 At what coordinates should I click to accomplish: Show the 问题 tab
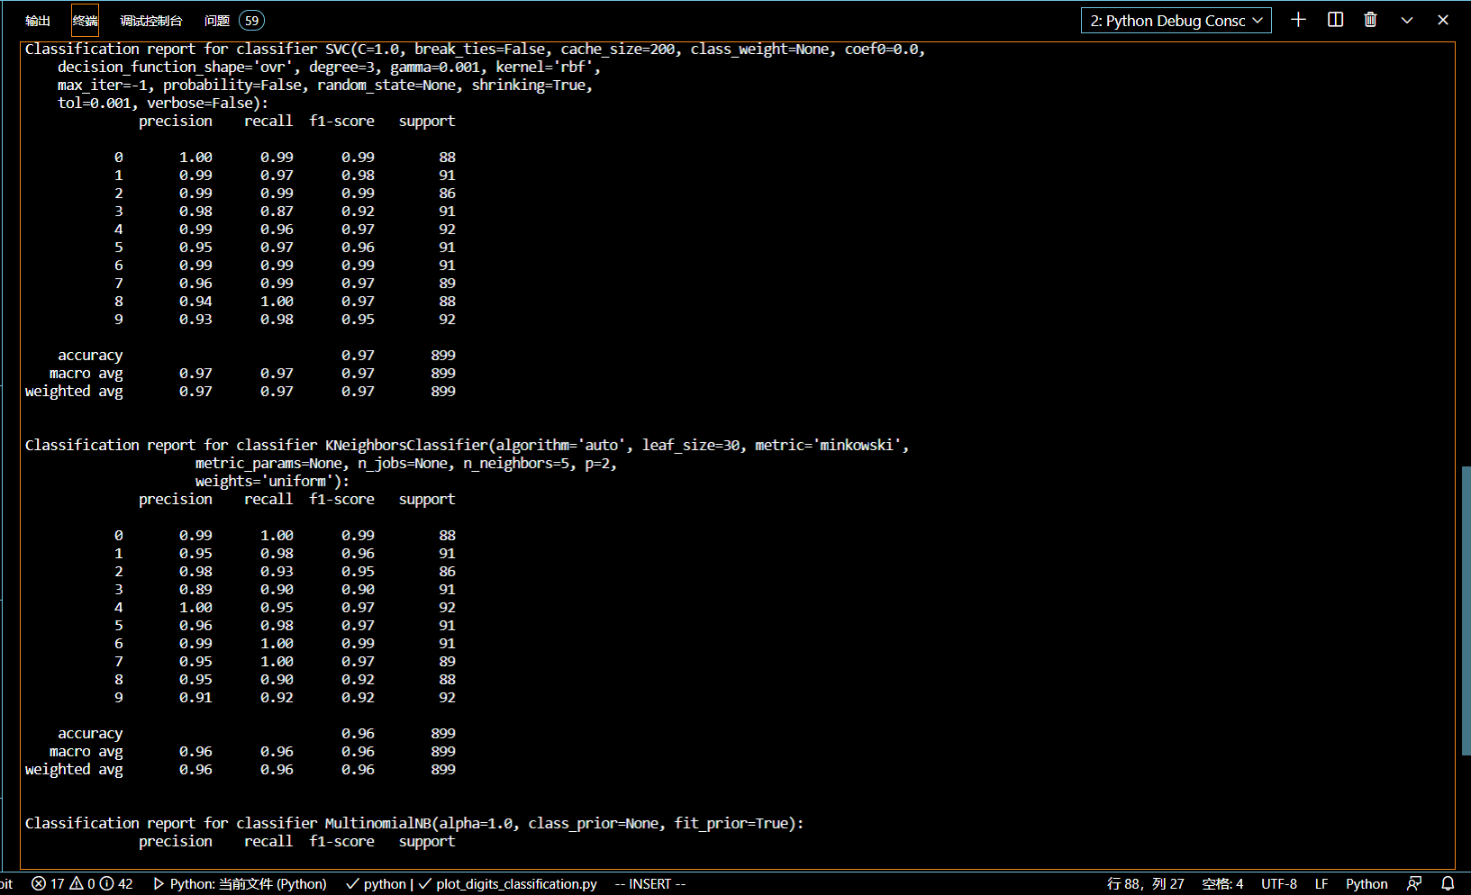(217, 21)
